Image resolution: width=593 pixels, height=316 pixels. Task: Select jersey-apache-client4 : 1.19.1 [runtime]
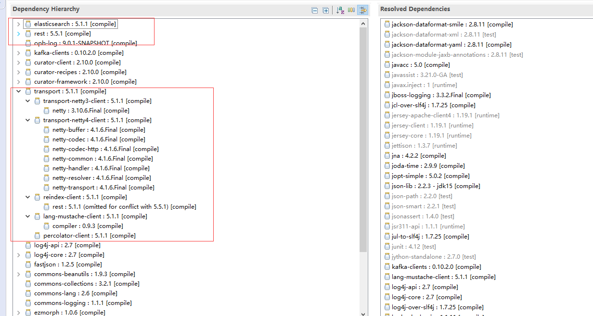[x=446, y=115]
